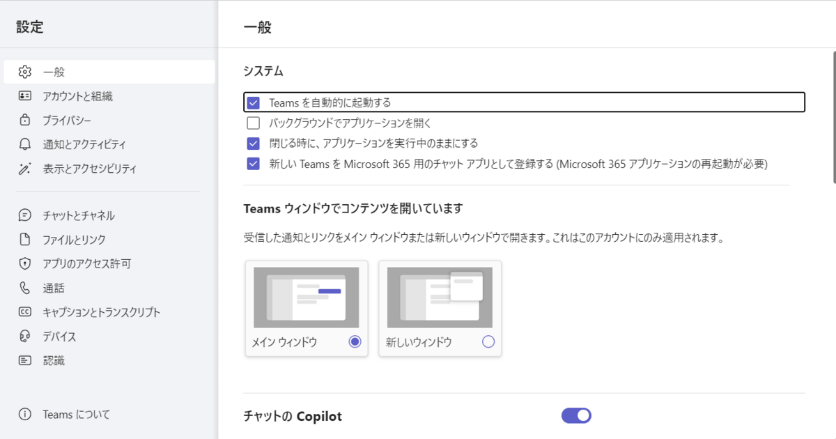Open 通話 settings
The height and width of the screenshot is (439, 836).
click(109, 288)
